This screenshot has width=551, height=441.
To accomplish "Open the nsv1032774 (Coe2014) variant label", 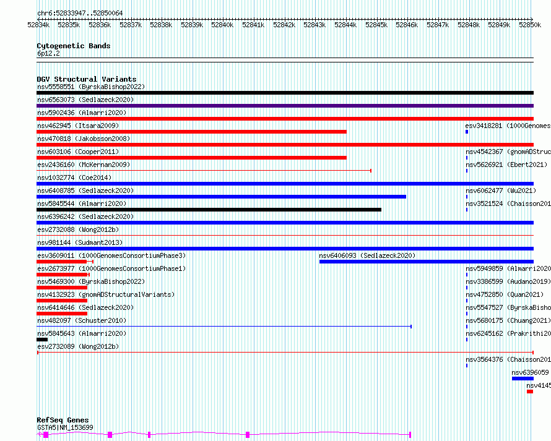I will tap(74, 178).
